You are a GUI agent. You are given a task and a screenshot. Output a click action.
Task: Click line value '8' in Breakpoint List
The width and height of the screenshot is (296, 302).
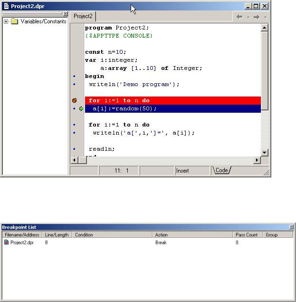coord(47,243)
